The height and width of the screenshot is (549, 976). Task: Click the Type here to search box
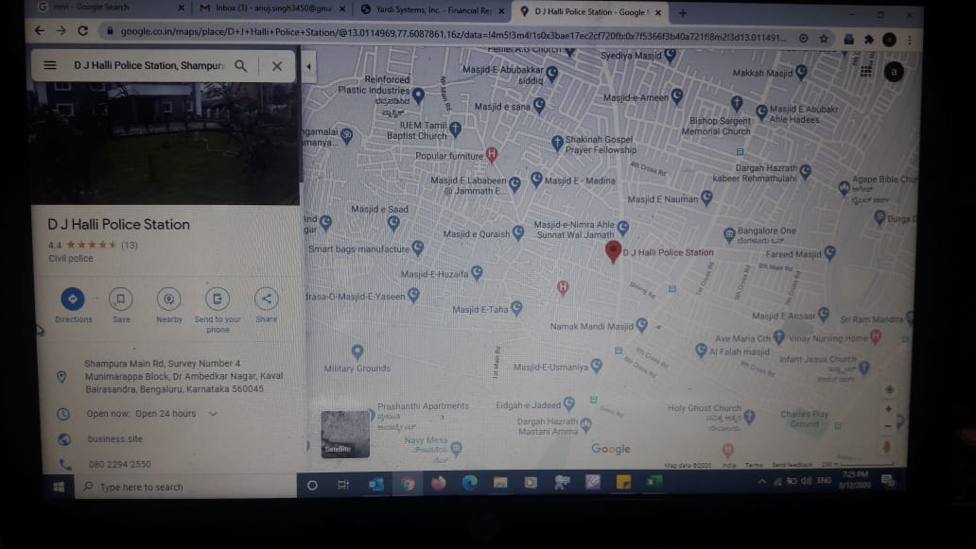coord(185,487)
